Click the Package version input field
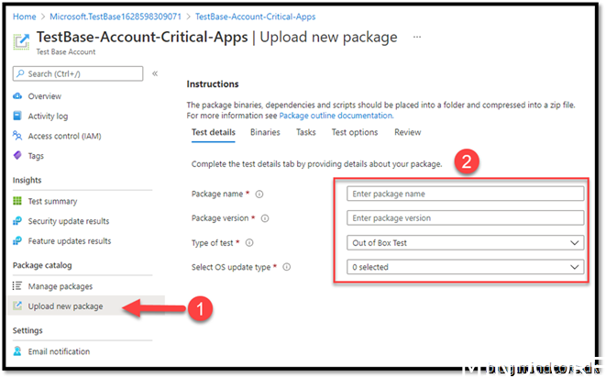This screenshot has width=606, height=378. 465,218
